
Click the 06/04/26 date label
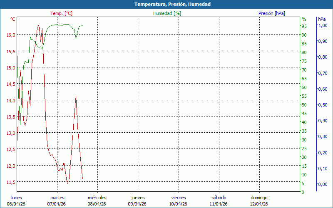tap(16, 204)
